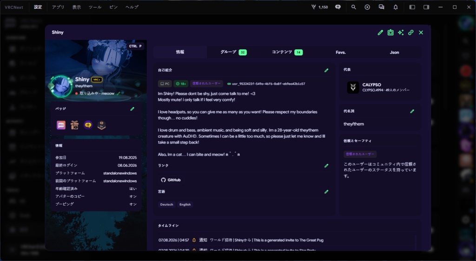Edit the 代名詞 pronouns section
The width and height of the screenshot is (476, 261).
[x=412, y=111]
